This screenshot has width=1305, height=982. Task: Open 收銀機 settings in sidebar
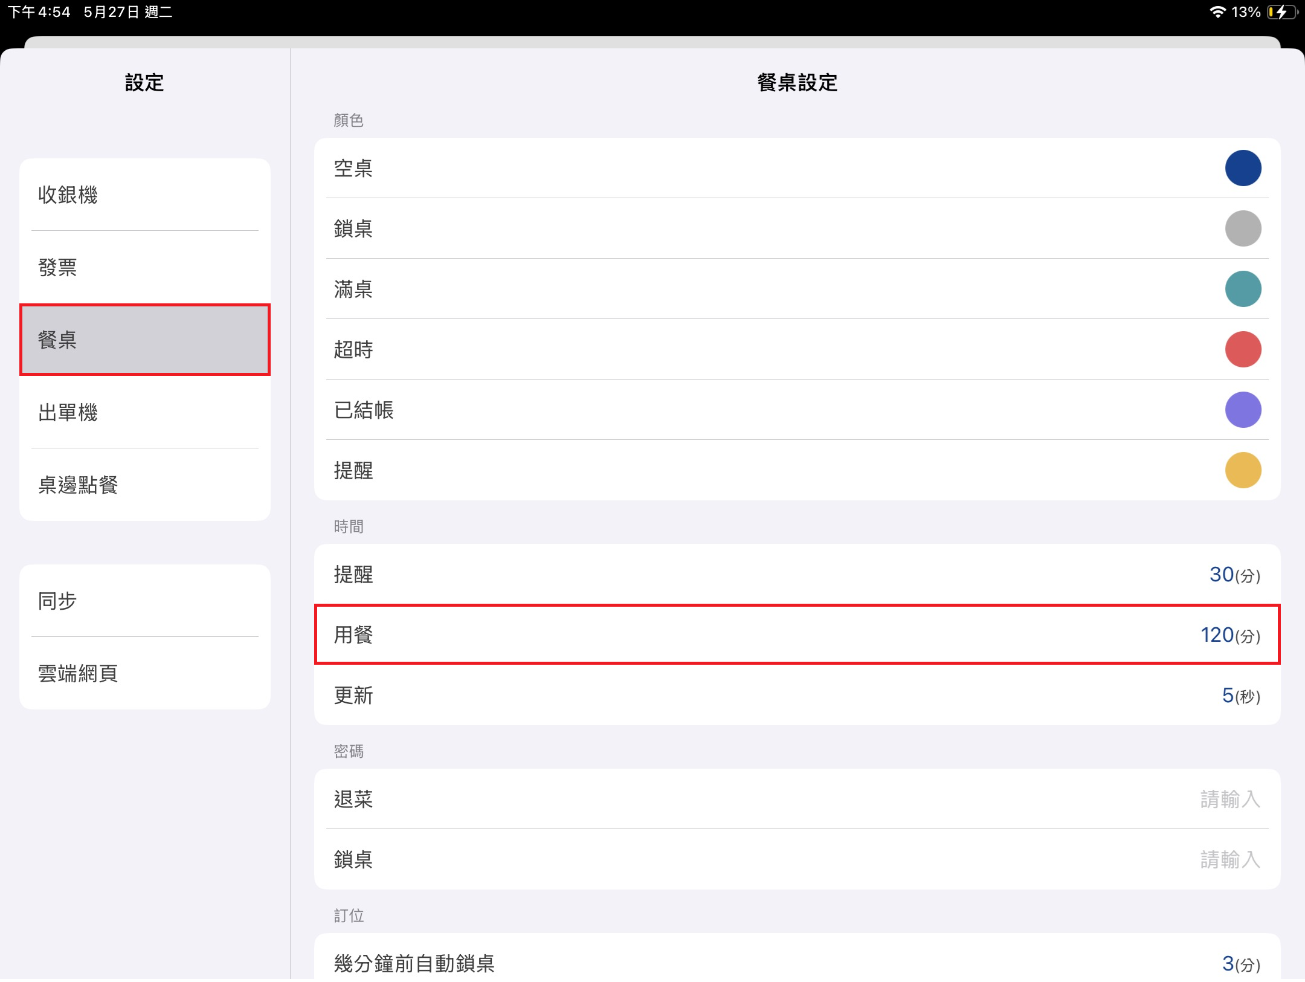click(x=145, y=195)
